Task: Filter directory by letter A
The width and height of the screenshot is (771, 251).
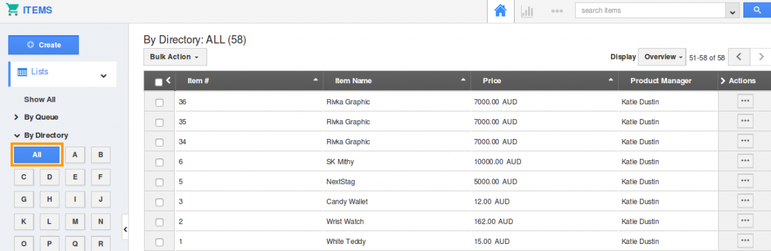Action: (75, 154)
